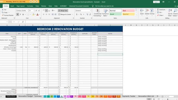This screenshot has height=100, width=178.
Task: Open the font size 11 dropdown
Action: 34,11
